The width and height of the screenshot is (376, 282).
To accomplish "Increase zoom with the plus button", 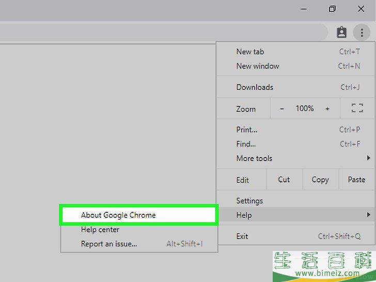I will 327,108.
